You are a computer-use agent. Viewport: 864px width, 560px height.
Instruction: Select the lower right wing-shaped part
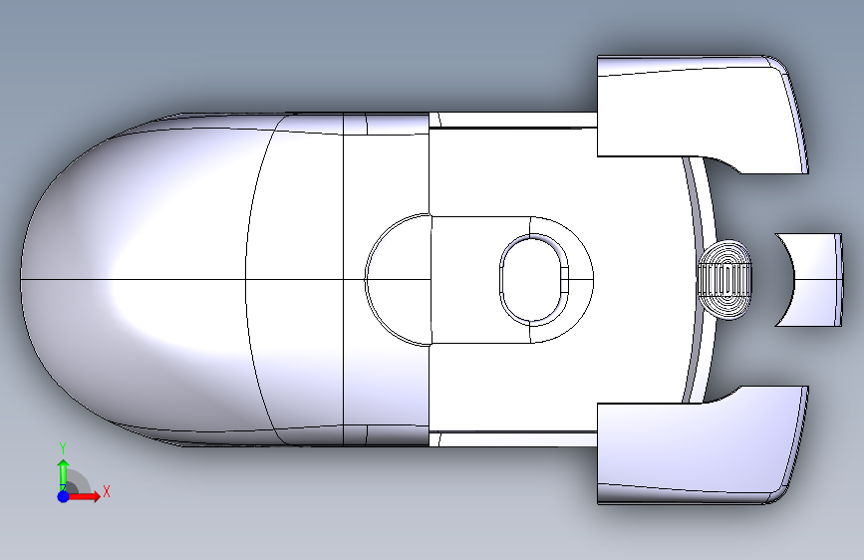[700, 446]
